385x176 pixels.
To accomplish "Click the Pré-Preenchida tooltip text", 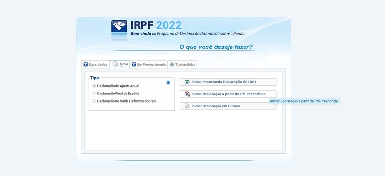I will pos(304,101).
